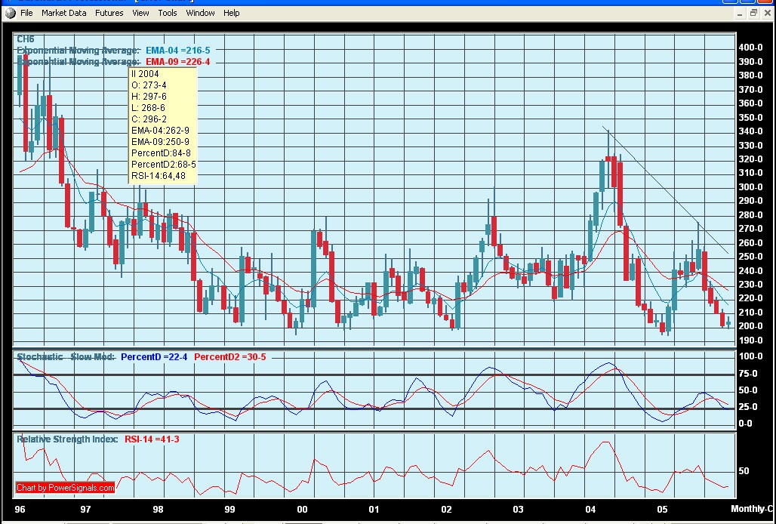Minimize the chart child window

coord(739,13)
